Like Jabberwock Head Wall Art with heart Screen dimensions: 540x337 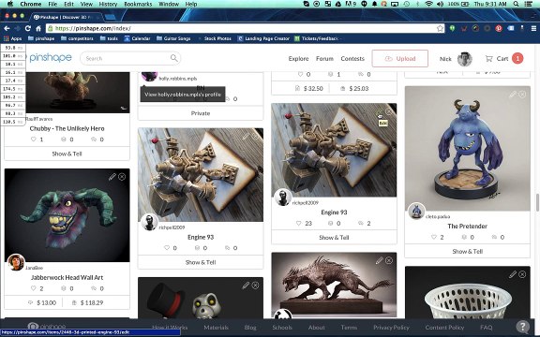pyautogui.click(x=34, y=288)
